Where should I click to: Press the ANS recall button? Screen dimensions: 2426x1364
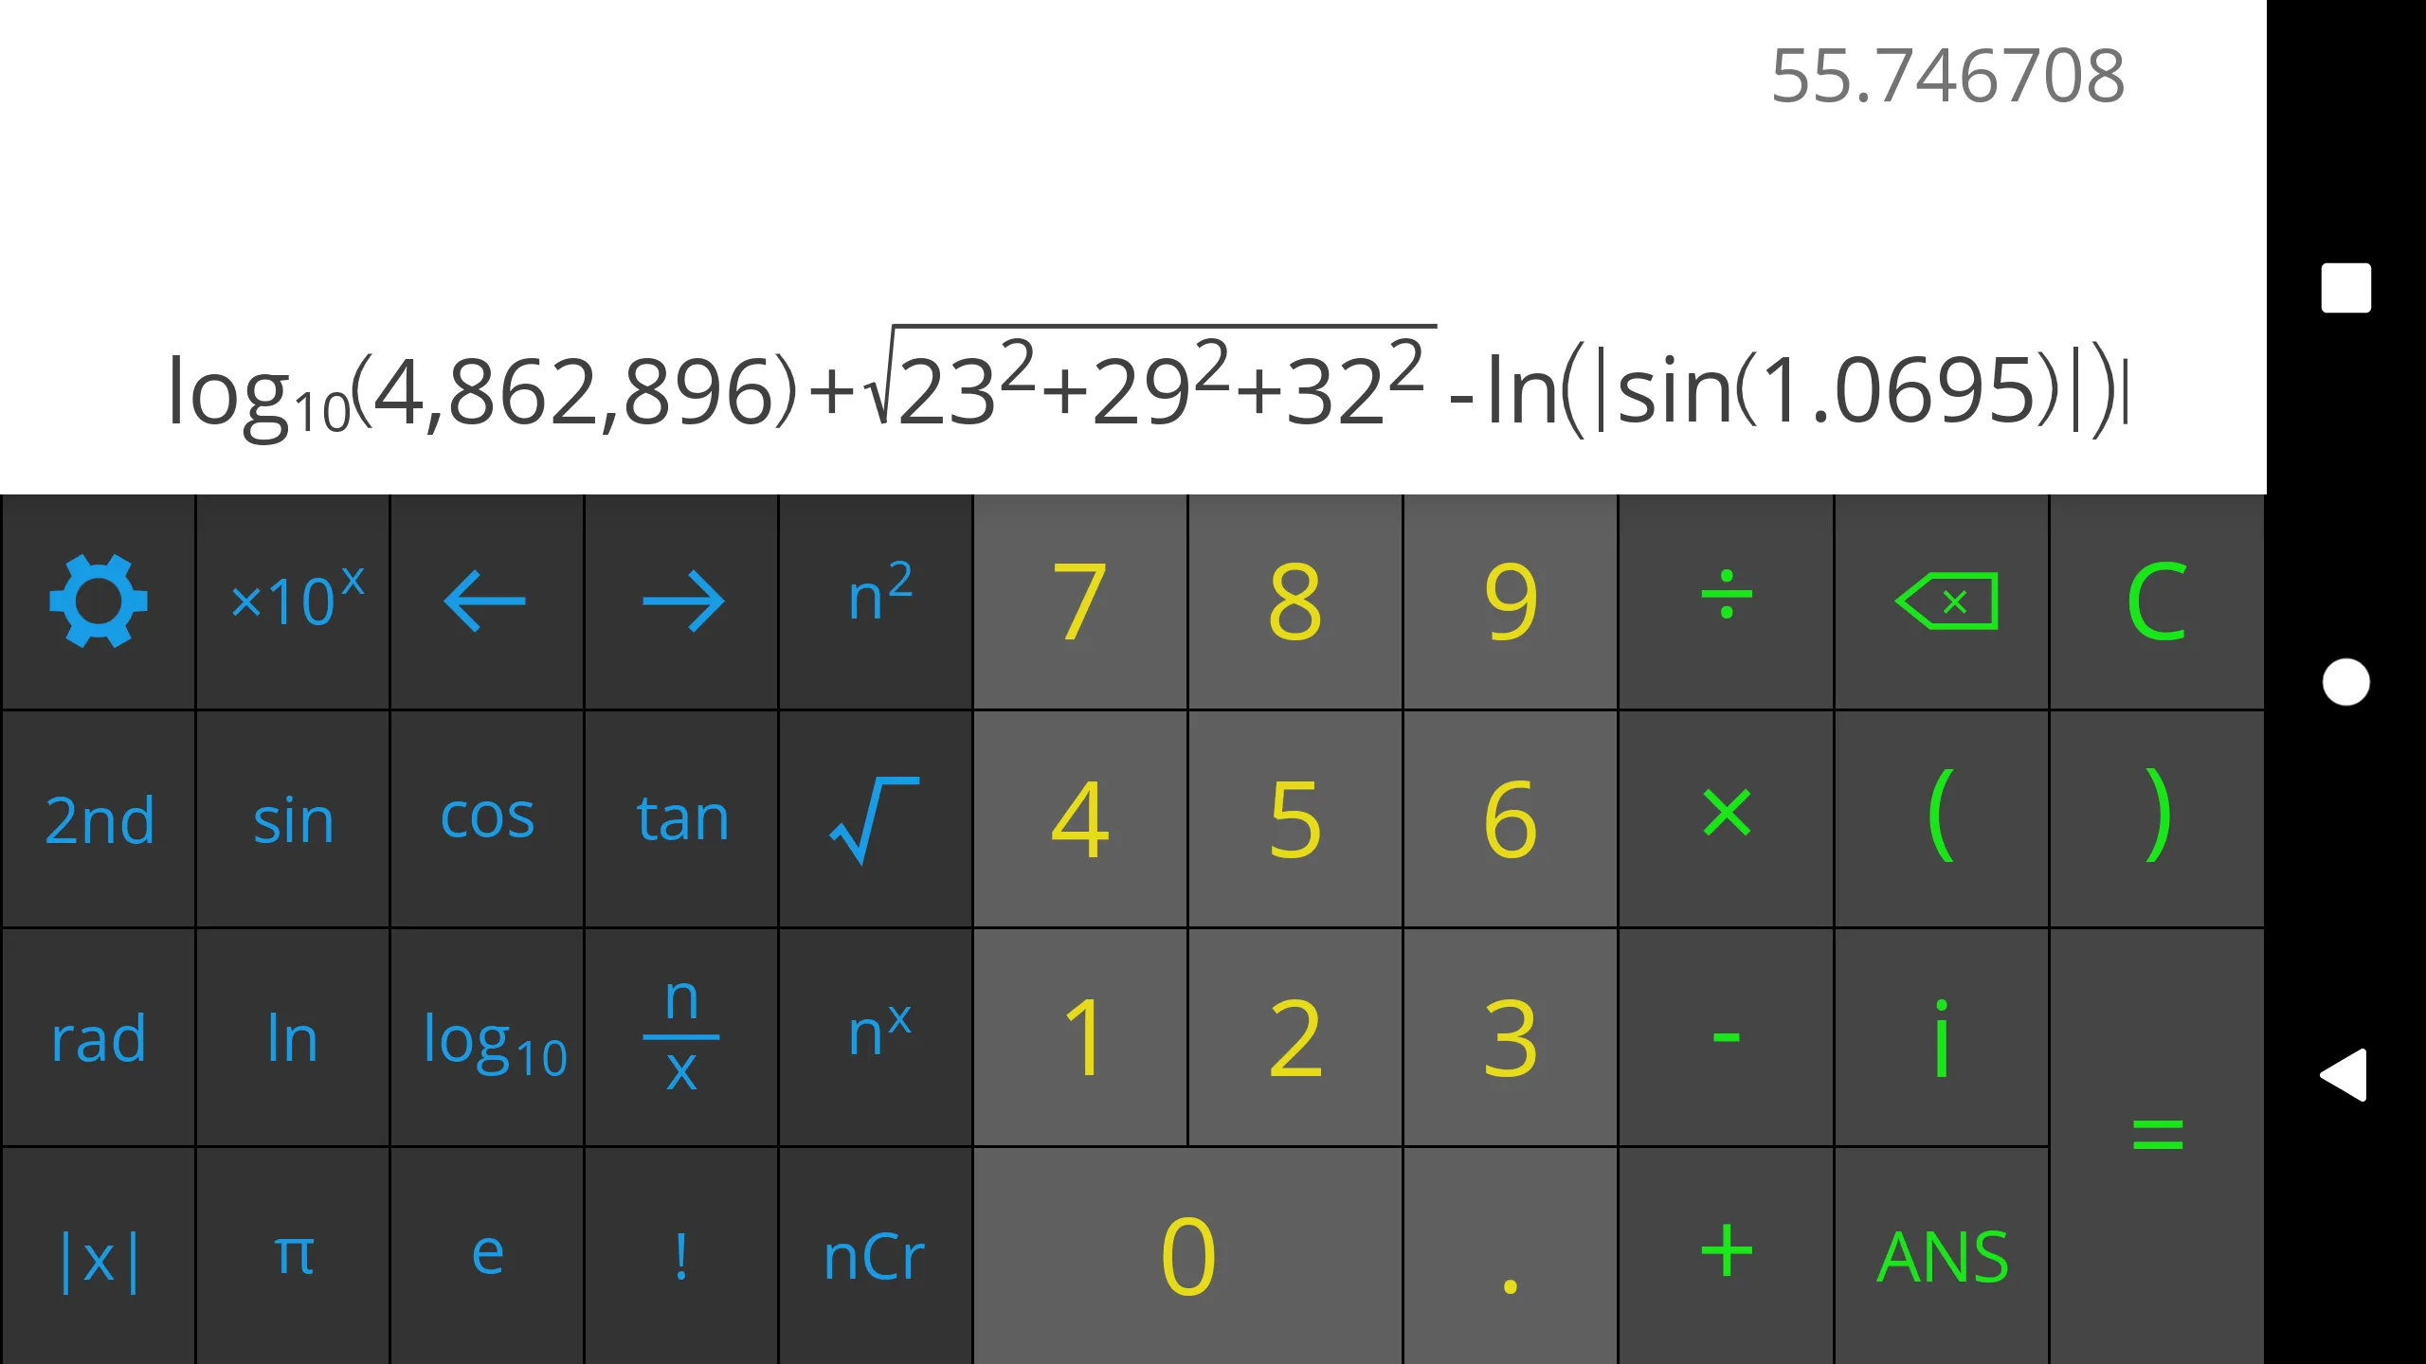click(1943, 1254)
